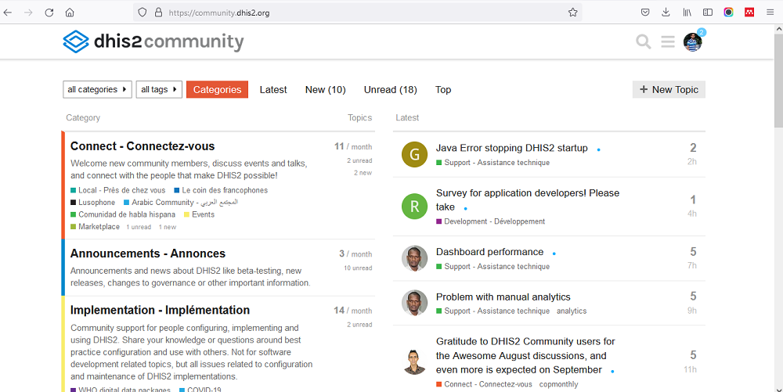
Task: Click the red extension icon
Action: (x=749, y=13)
